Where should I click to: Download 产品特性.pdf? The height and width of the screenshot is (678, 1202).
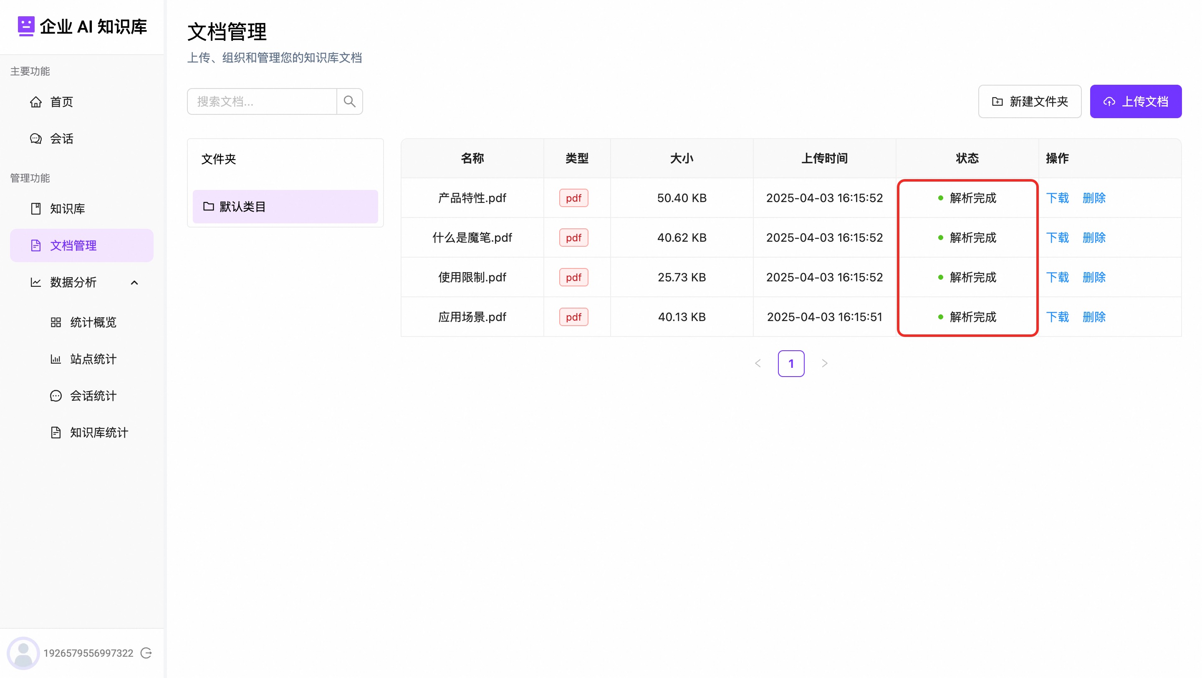(1057, 198)
